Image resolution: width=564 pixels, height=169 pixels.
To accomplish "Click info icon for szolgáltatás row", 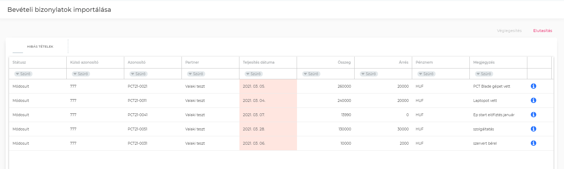I will click(533, 129).
